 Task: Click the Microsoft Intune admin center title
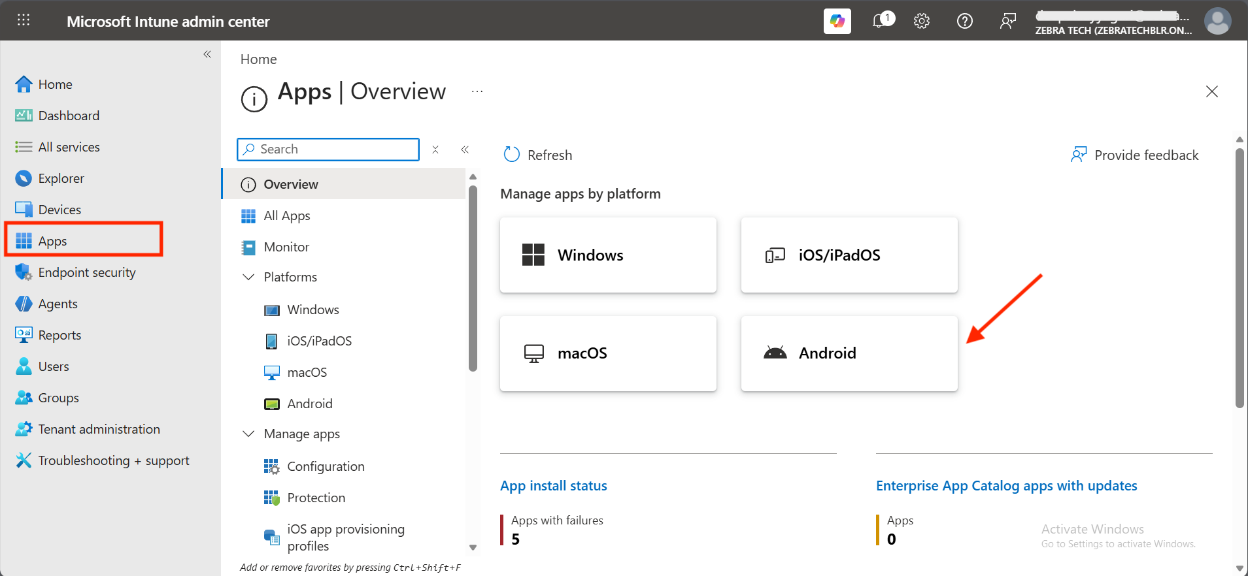168,22
